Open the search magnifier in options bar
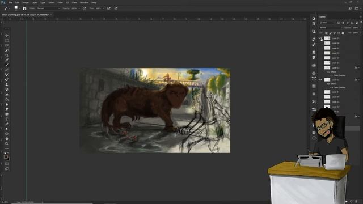363x204 pixels. (x=350, y=8)
